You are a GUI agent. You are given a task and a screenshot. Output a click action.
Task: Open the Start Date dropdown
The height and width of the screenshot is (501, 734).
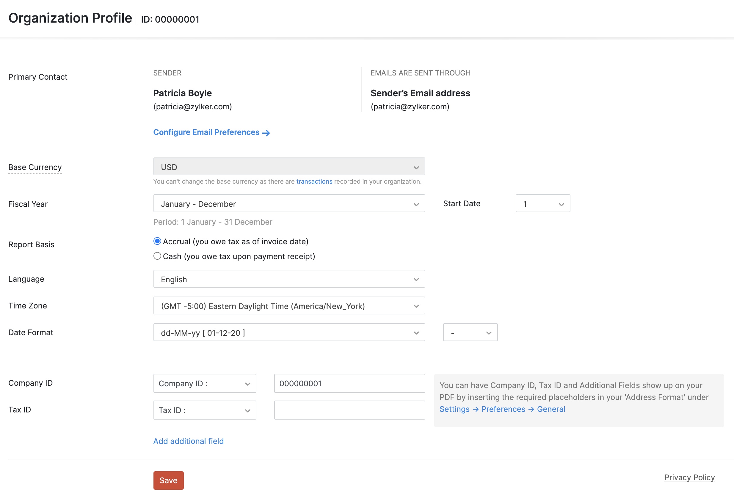(x=542, y=204)
